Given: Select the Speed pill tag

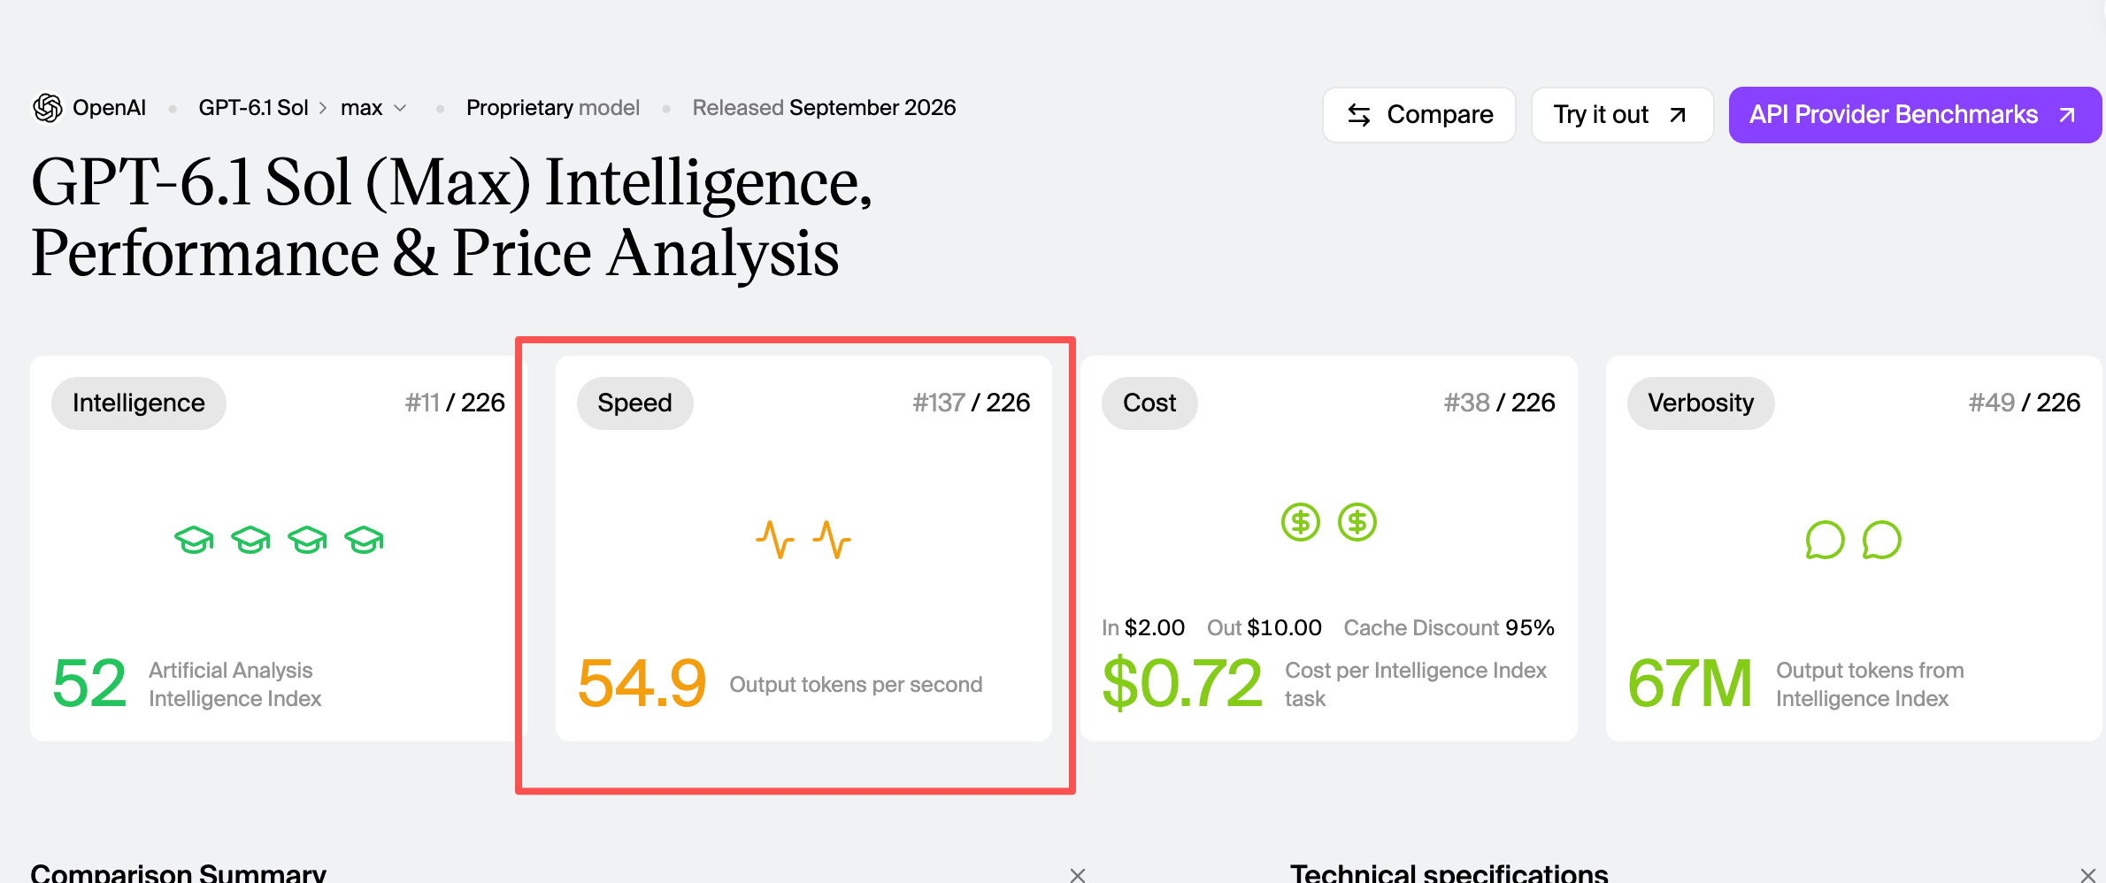Looking at the screenshot, I should [634, 403].
